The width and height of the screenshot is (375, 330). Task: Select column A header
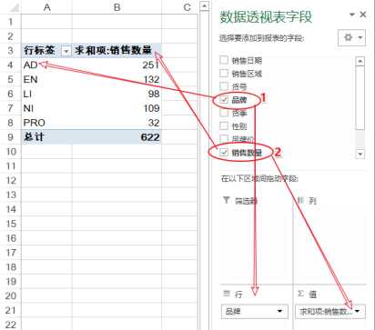46,7
